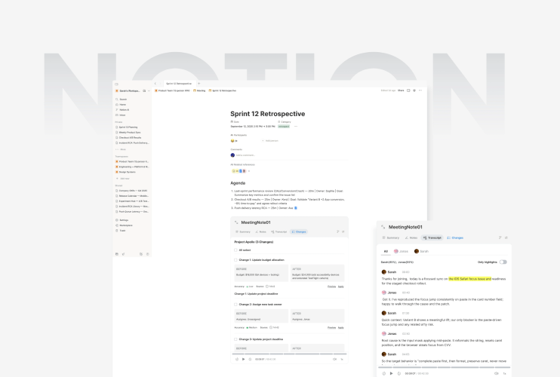The width and height of the screenshot is (560, 377).
Task: Toggle the sidebar collapse icon at top left
Action: point(116,84)
